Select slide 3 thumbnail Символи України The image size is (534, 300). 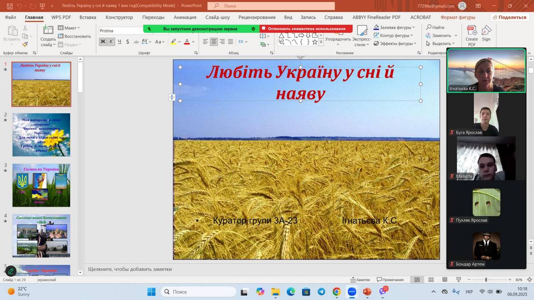tap(41, 185)
